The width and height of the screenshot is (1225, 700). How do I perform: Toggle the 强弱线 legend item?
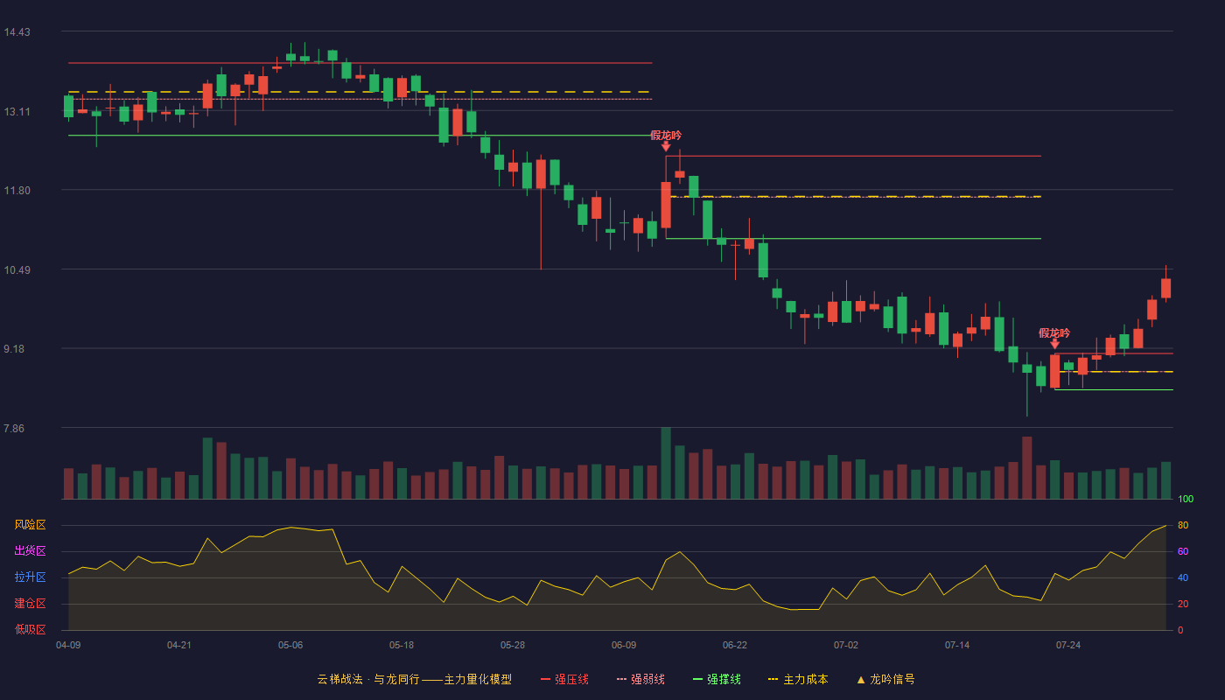(x=640, y=679)
